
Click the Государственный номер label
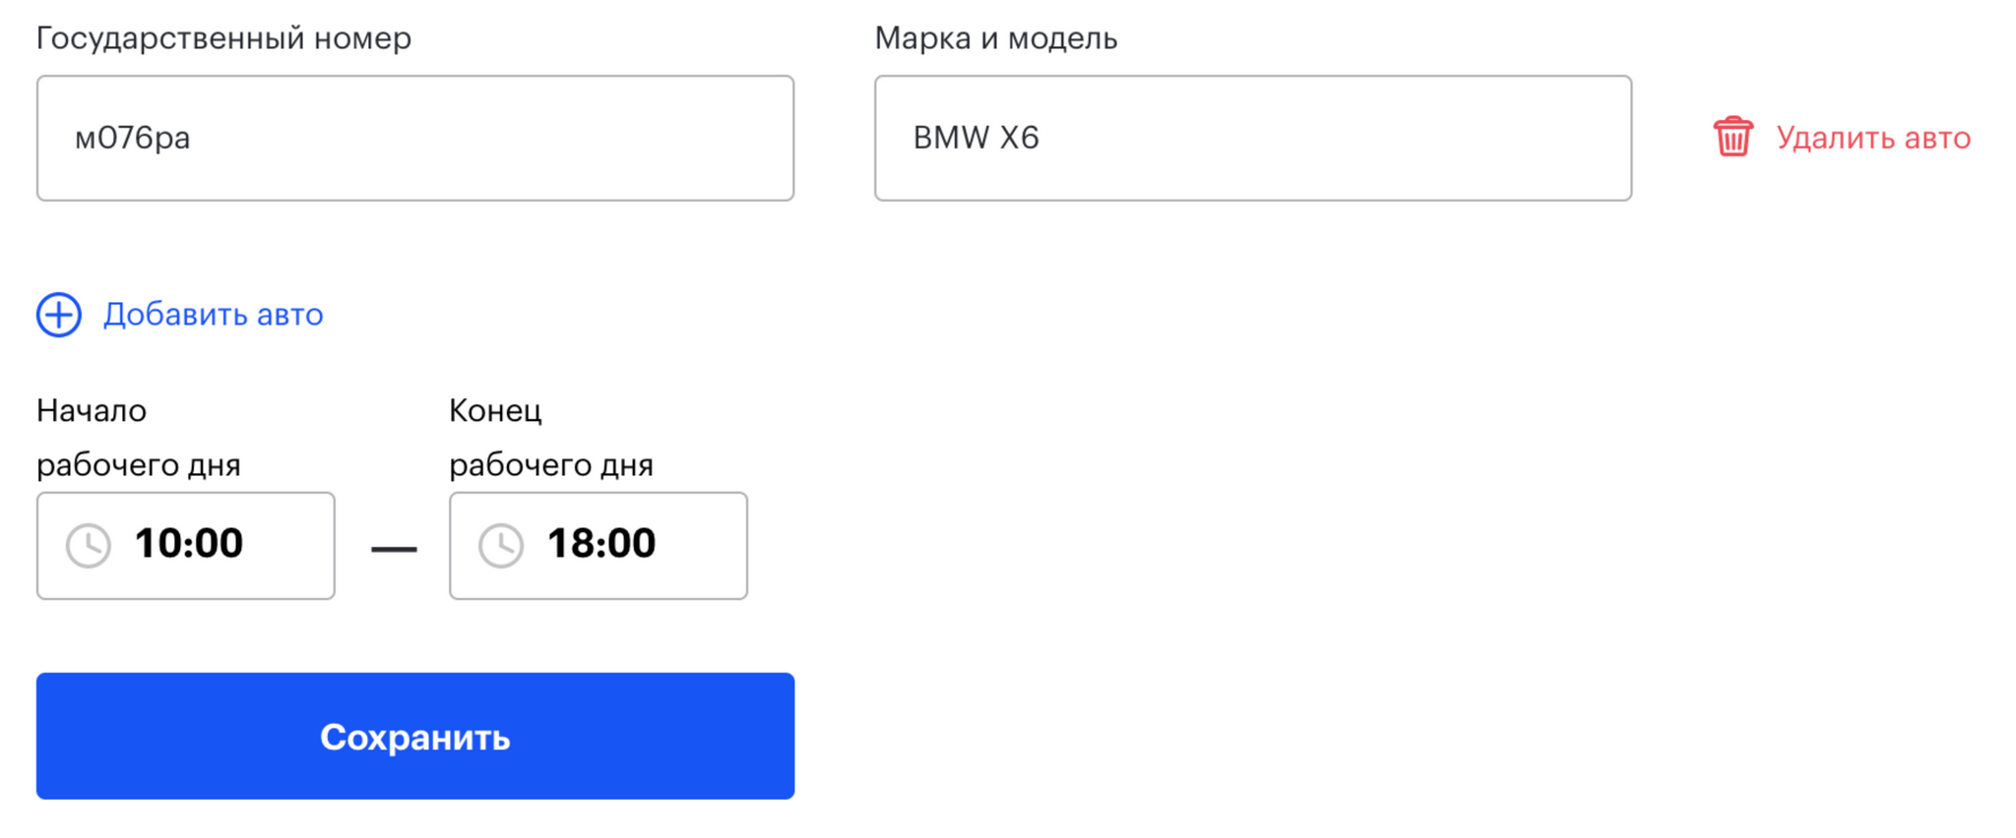click(x=223, y=38)
